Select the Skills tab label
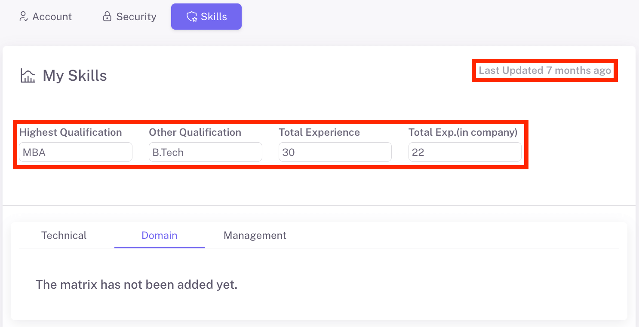 coord(214,17)
